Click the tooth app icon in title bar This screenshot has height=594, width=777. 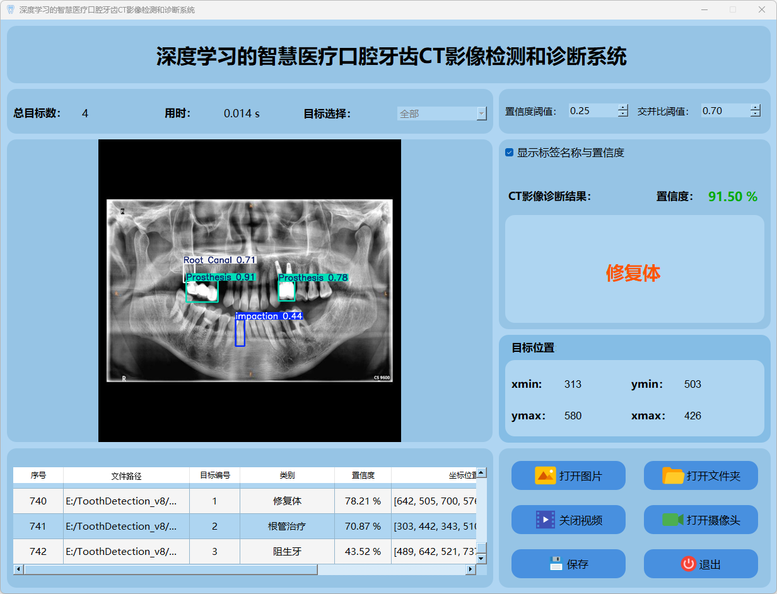coord(10,9)
